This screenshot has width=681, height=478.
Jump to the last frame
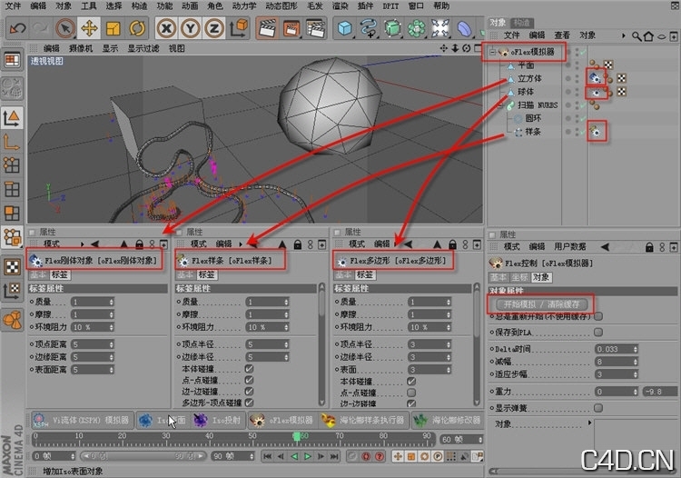pos(334,456)
